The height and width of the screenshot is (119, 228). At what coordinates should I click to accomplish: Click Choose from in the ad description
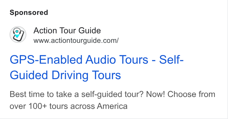pyautogui.click(x=191, y=94)
